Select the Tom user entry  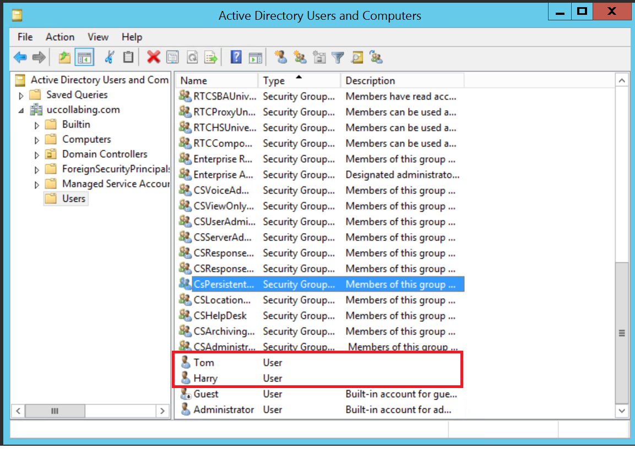[321, 363]
